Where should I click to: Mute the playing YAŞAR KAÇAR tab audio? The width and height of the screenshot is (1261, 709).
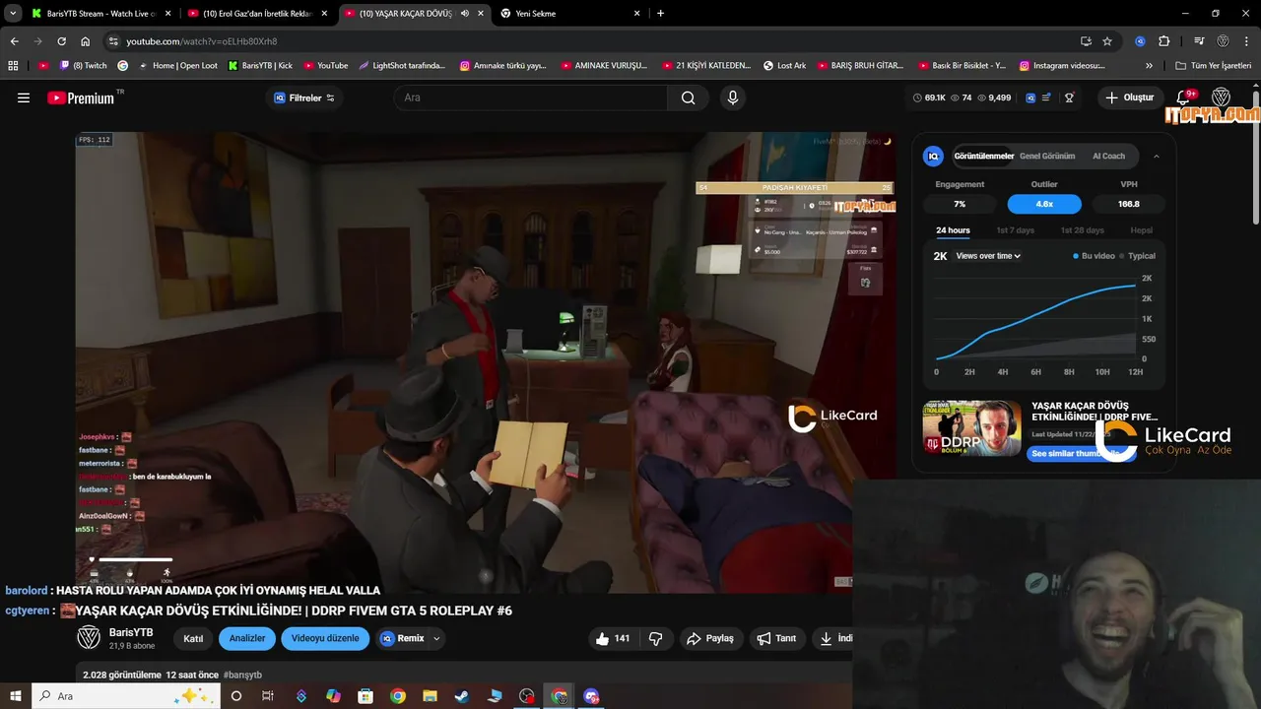464,14
